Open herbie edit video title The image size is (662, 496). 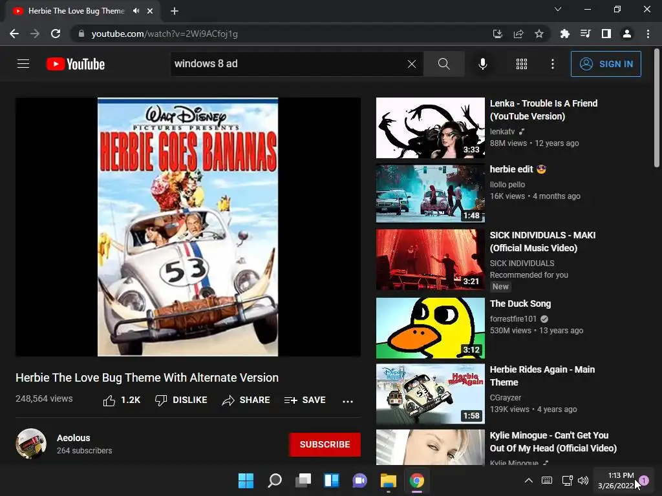518,169
